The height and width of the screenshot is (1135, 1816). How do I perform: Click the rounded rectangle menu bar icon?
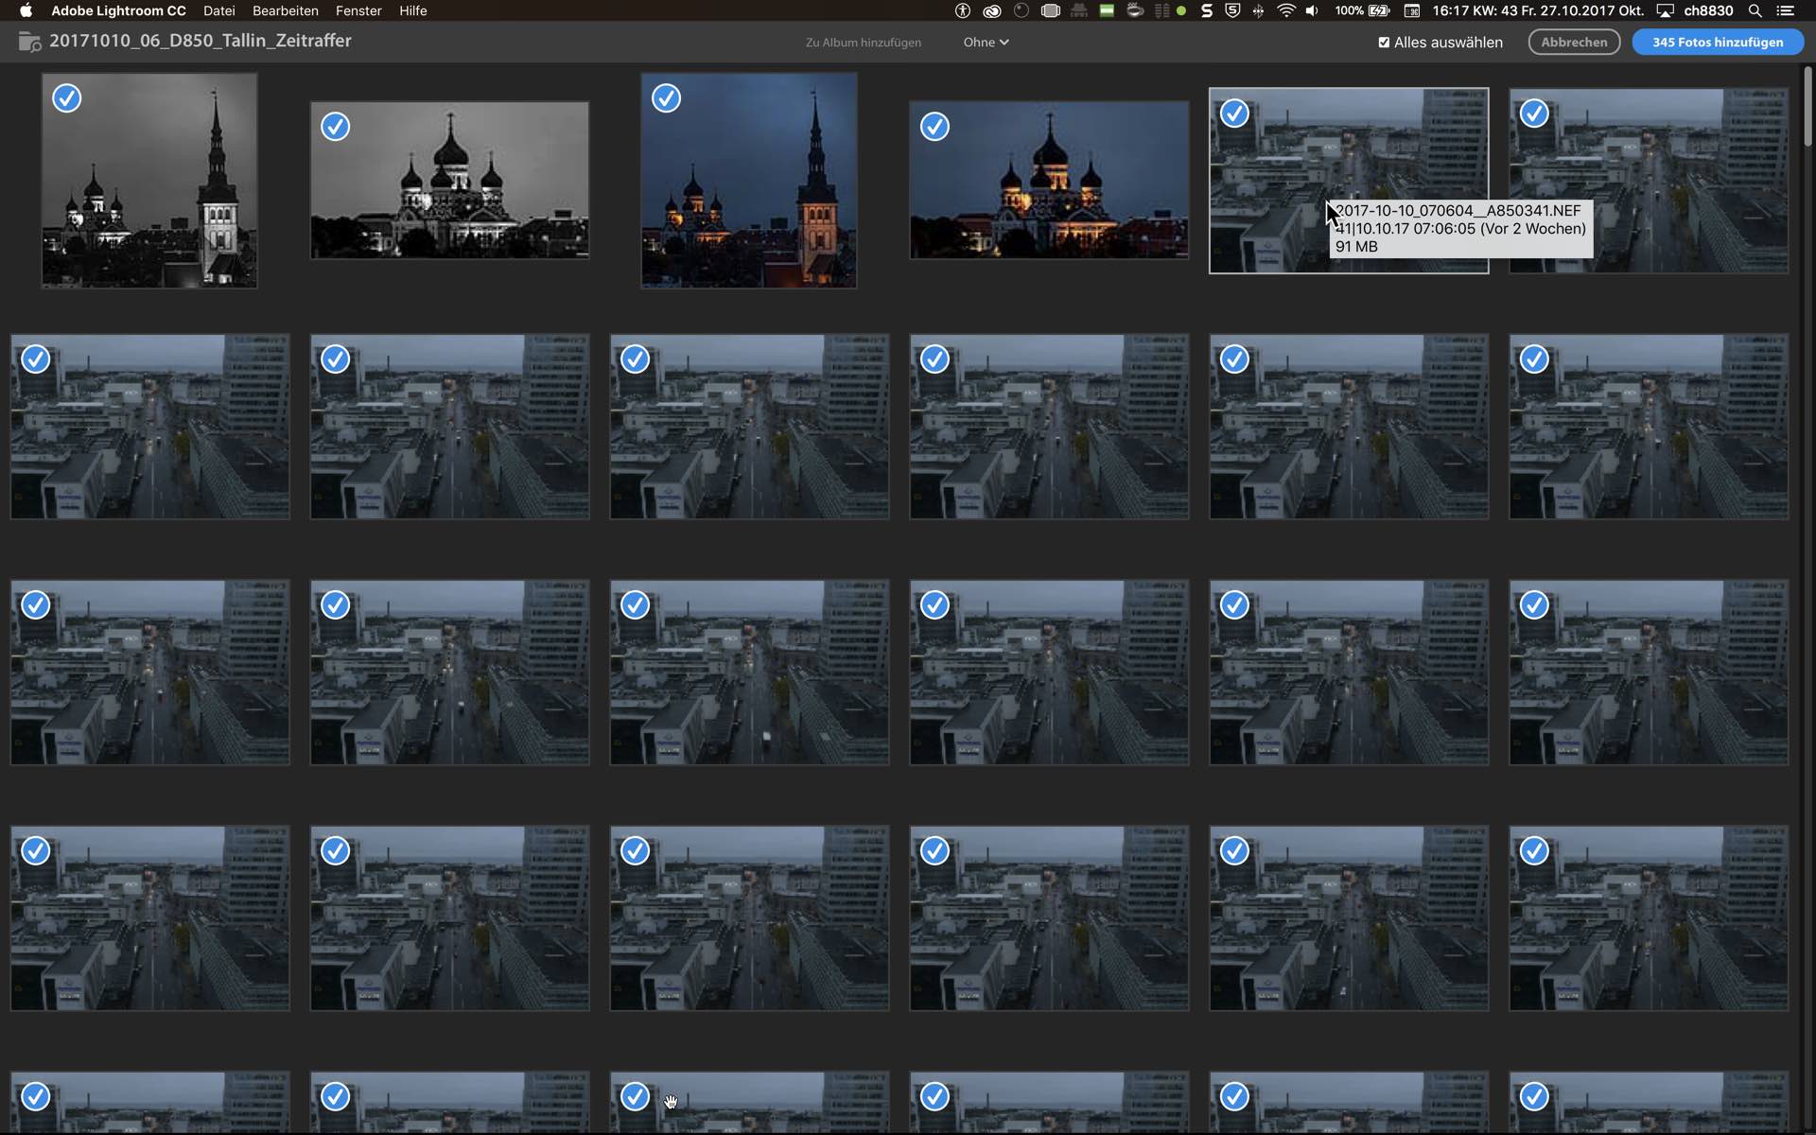(x=1050, y=10)
